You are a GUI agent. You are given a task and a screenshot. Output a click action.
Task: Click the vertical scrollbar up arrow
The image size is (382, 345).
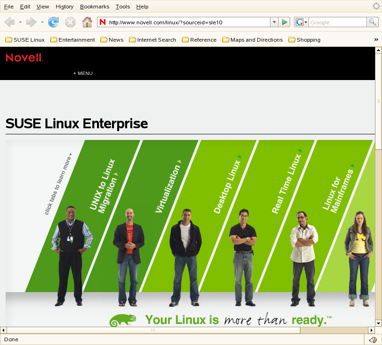click(x=378, y=51)
